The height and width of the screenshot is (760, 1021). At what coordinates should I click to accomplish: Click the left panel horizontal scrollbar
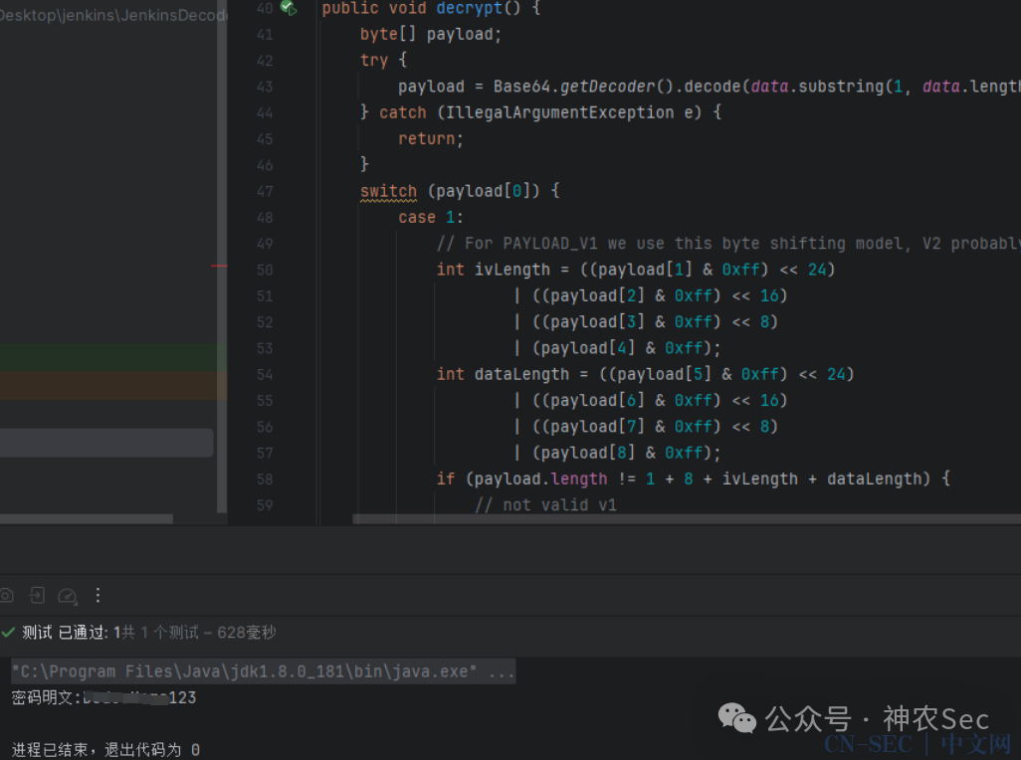pos(87,519)
